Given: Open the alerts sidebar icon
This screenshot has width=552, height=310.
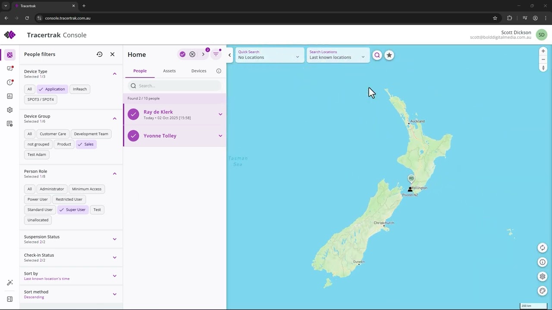Looking at the screenshot, I should coord(9,82).
